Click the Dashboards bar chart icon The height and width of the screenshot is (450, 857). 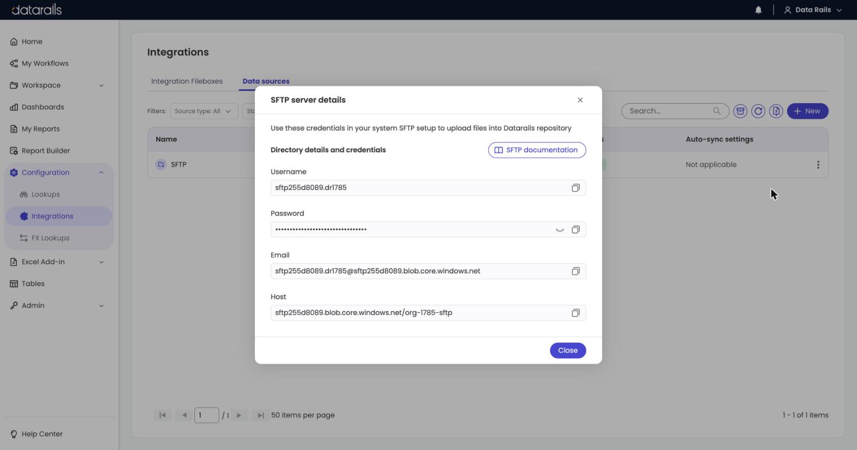14,107
